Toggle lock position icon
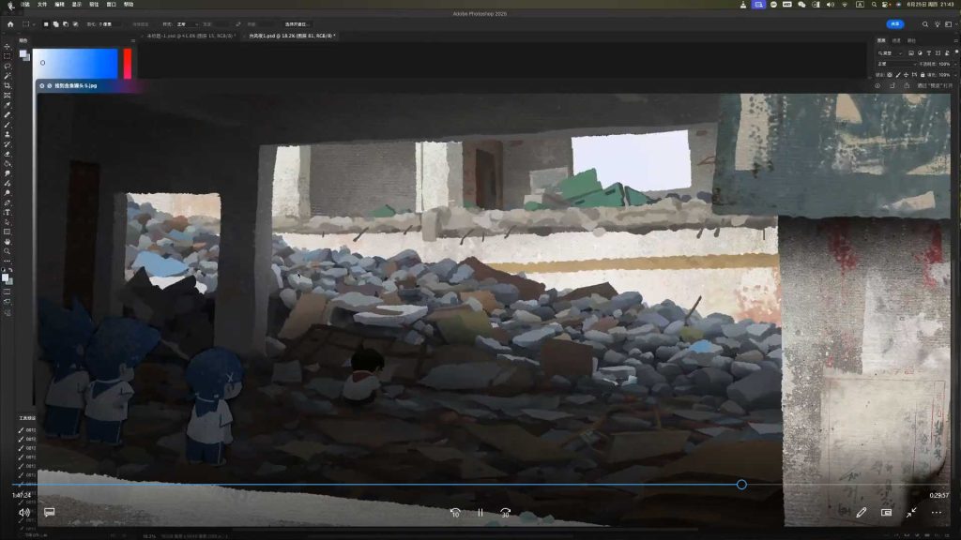The width and height of the screenshot is (961, 540). [906, 75]
